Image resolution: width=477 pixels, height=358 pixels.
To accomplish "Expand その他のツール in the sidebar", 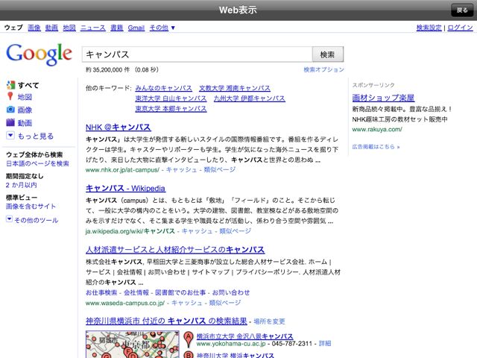I will coord(32,219).
